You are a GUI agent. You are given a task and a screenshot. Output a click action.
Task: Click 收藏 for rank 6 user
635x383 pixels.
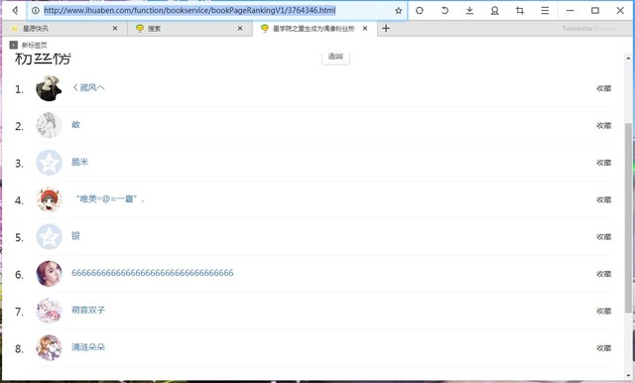click(x=604, y=274)
